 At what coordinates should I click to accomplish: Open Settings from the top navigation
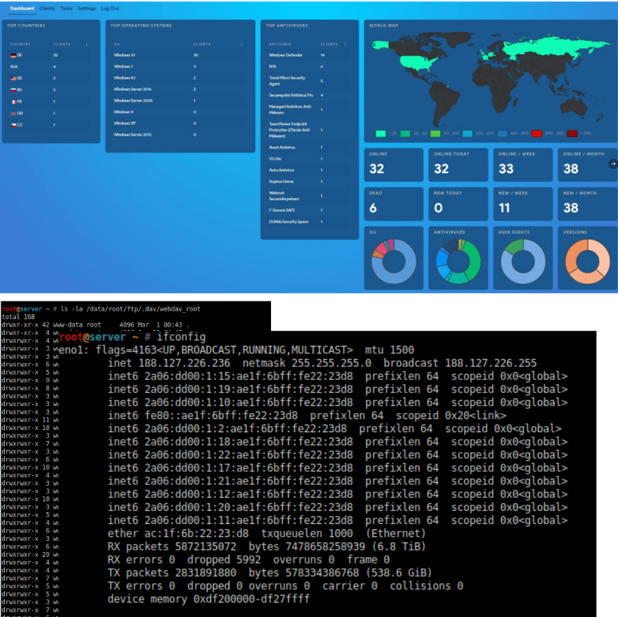point(86,9)
